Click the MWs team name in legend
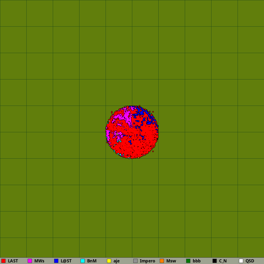The width and height of the screenshot is (264, 264). click(x=39, y=261)
